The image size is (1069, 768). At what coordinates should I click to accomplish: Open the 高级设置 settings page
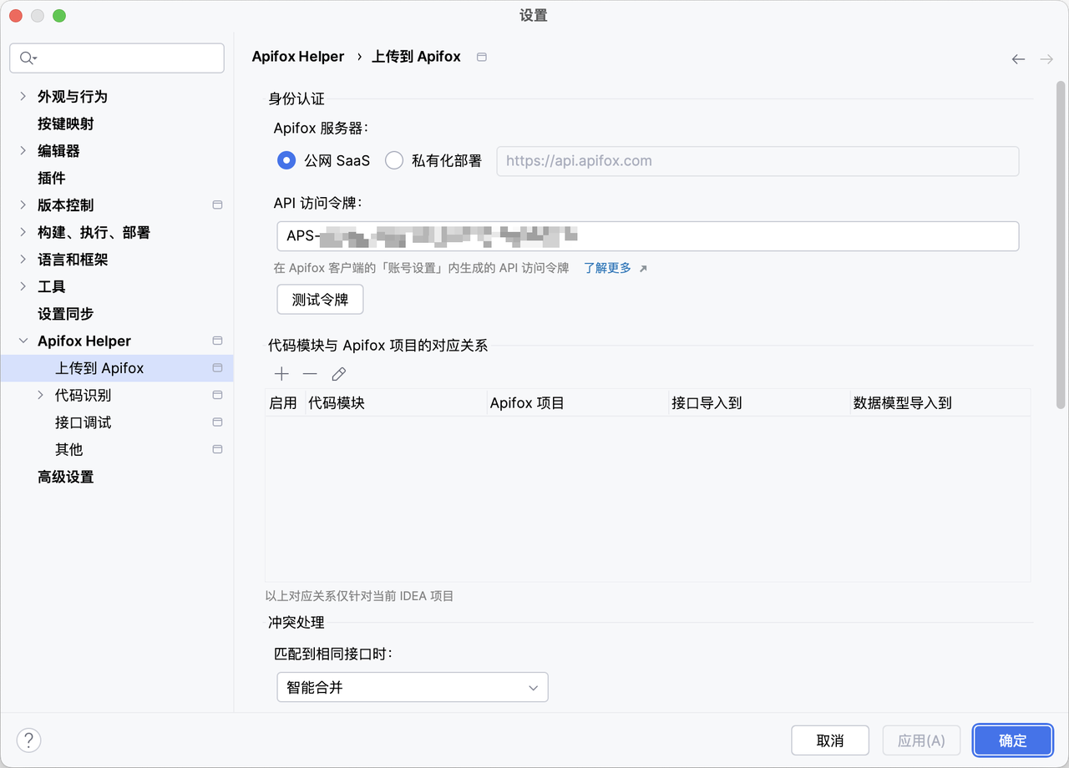pos(65,476)
